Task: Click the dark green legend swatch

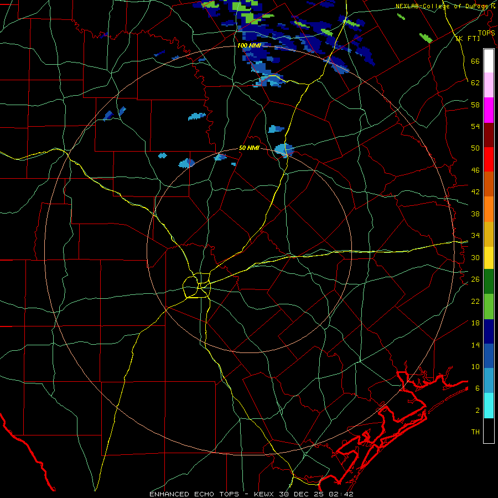Action: (x=489, y=282)
